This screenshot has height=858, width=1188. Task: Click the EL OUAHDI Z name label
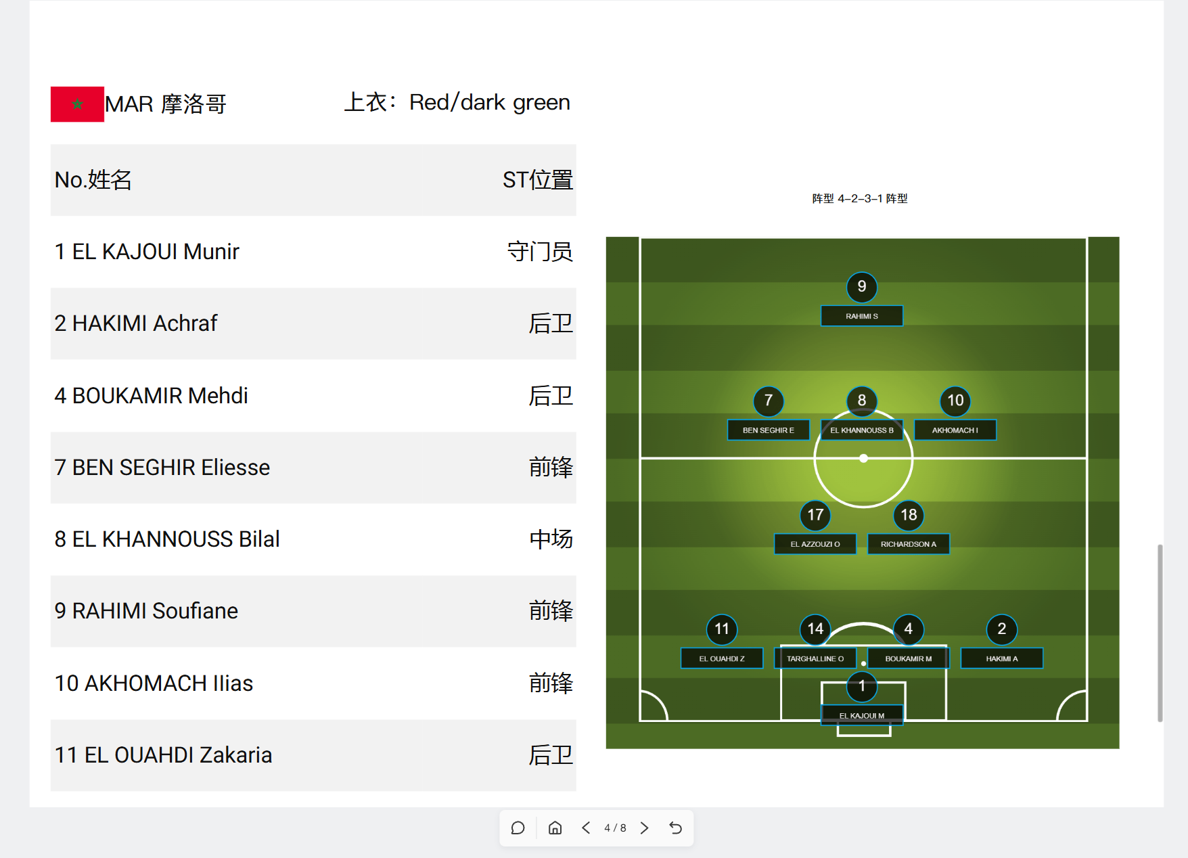tap(722, 658)
